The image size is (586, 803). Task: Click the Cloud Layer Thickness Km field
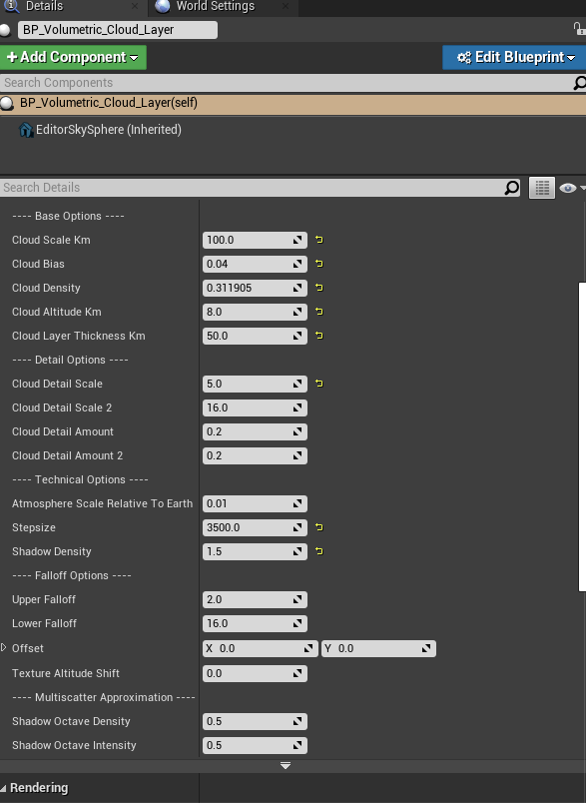pos(255,336)
